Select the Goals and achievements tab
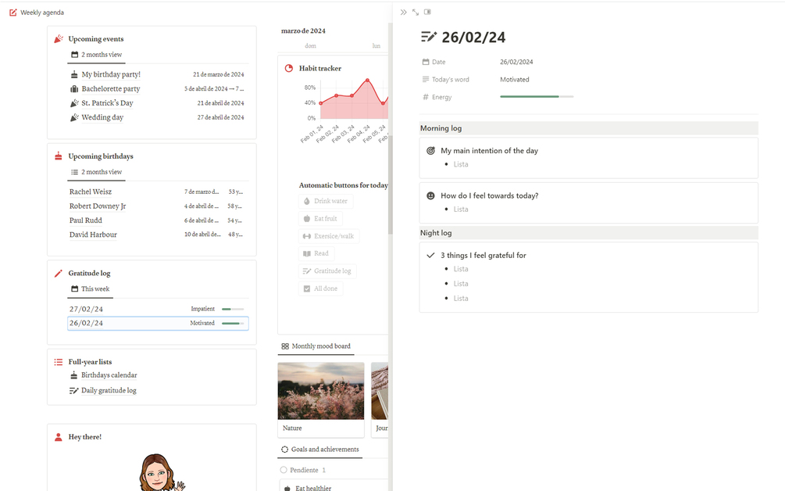Screen dimensions: 785x491 tap(320, 450)
